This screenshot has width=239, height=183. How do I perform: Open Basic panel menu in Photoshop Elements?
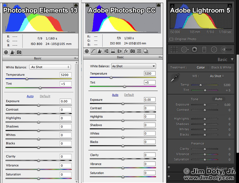pyautogui.click(x=76, y=58)
